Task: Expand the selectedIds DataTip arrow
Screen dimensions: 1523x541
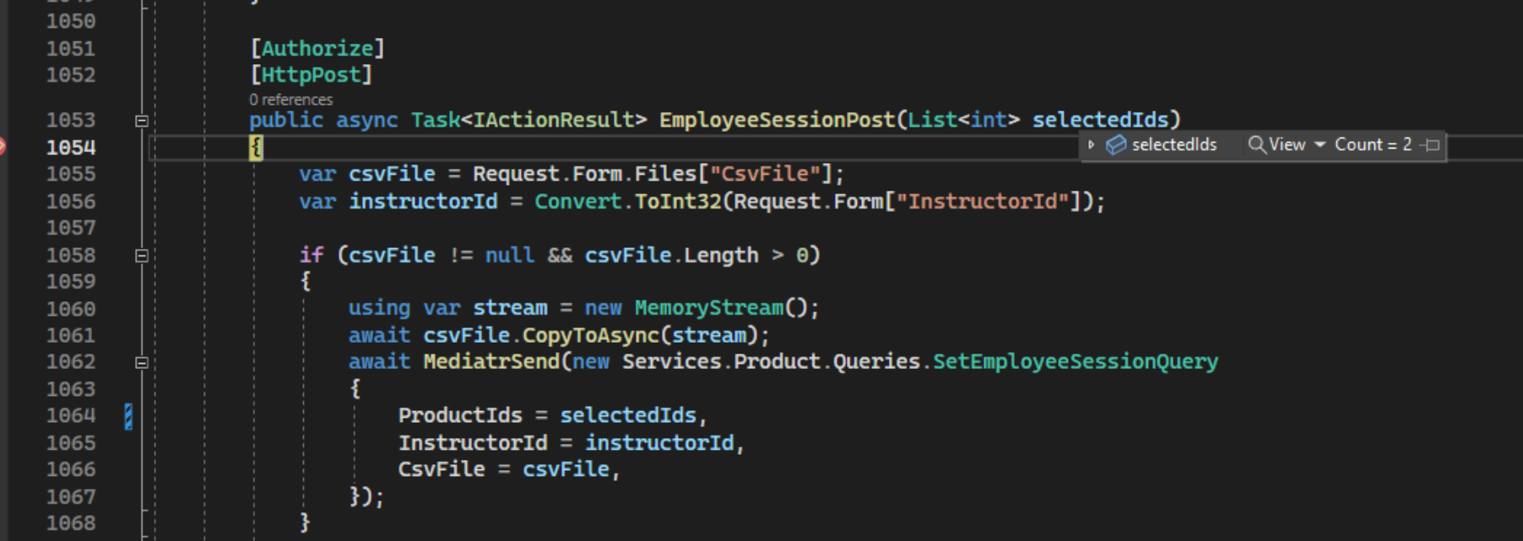Action: [1091, 145]
